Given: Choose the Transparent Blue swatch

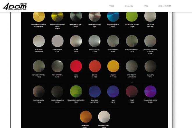Looking at the screenshot, I should click(x=113, y=17).
